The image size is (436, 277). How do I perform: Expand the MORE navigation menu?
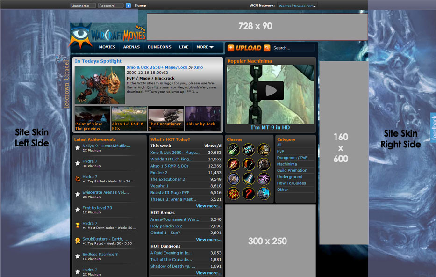click(205, 47)
